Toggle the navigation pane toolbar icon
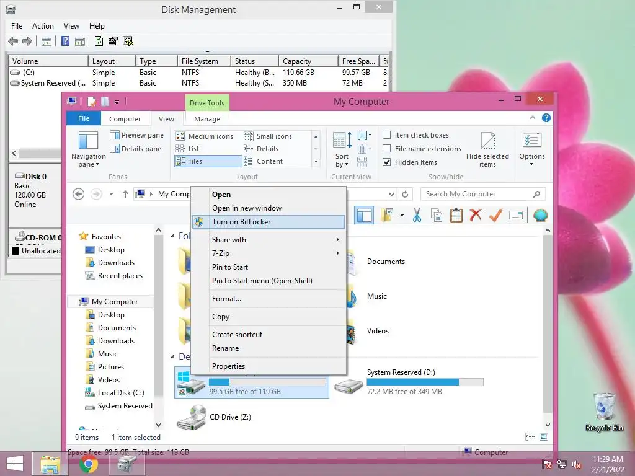Screen dimensions: 635x476 364,215
